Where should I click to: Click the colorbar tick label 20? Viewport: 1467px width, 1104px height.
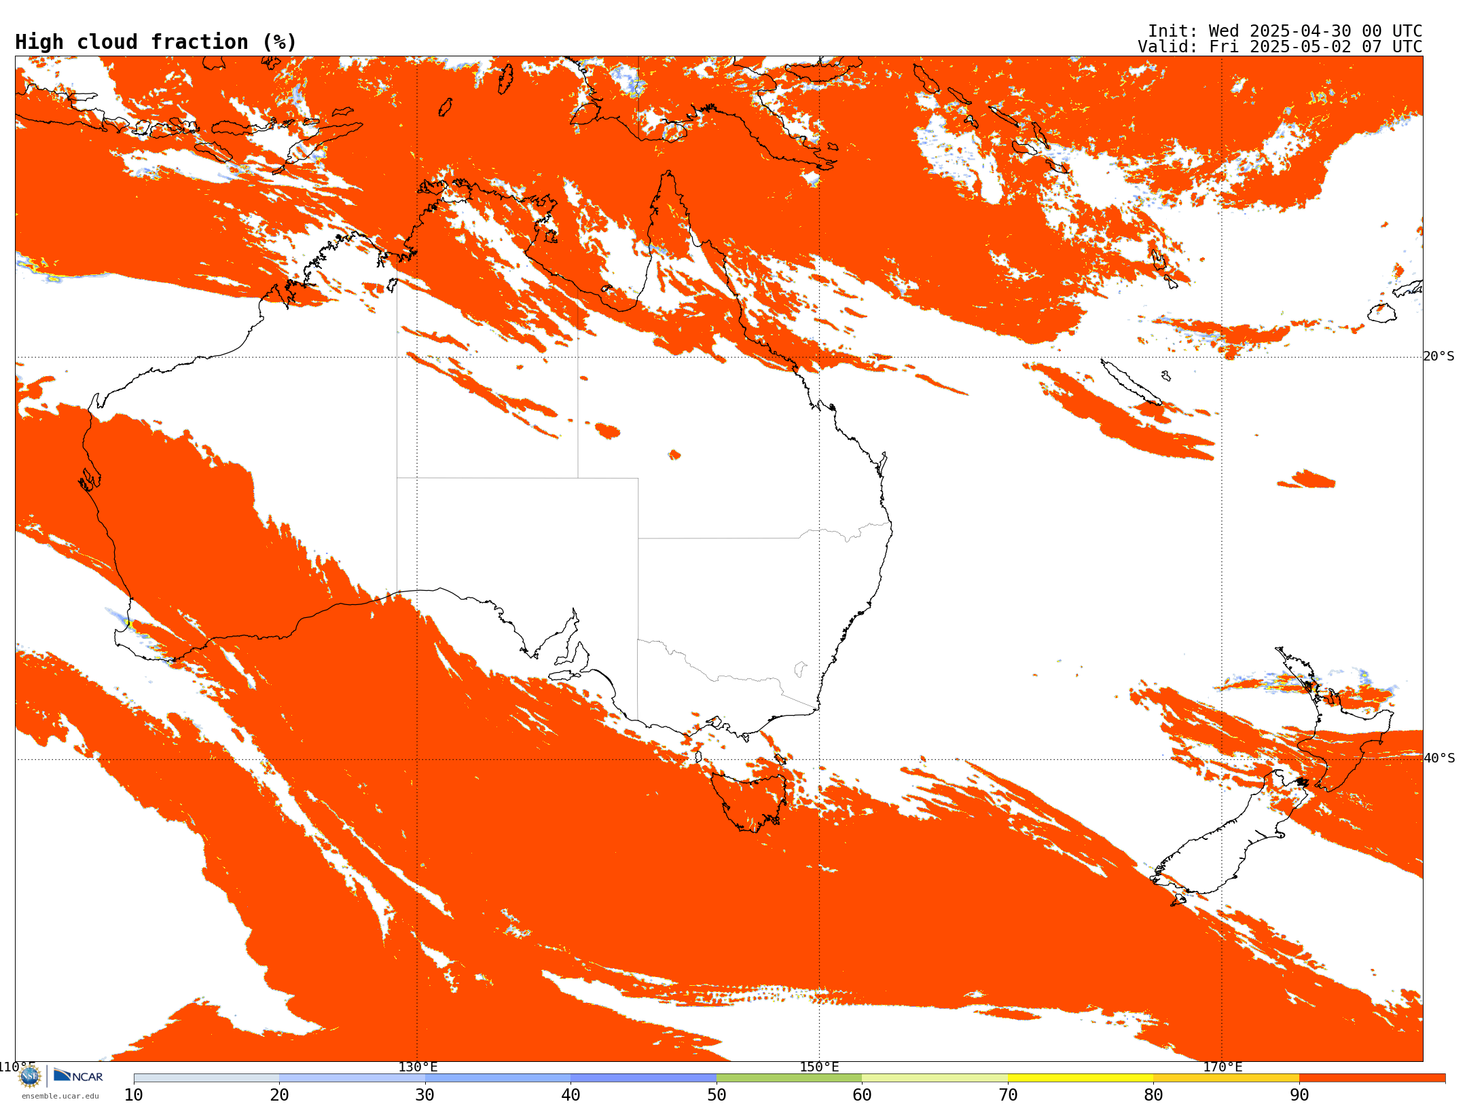pos(279,1095)
